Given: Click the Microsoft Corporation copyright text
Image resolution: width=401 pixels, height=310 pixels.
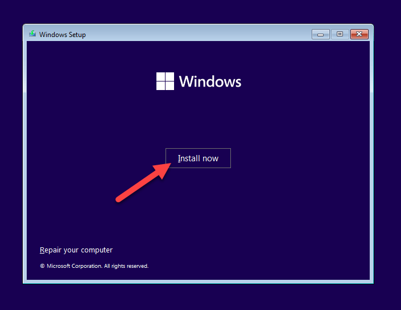Looking at the screenshot, I should [94, 266].
